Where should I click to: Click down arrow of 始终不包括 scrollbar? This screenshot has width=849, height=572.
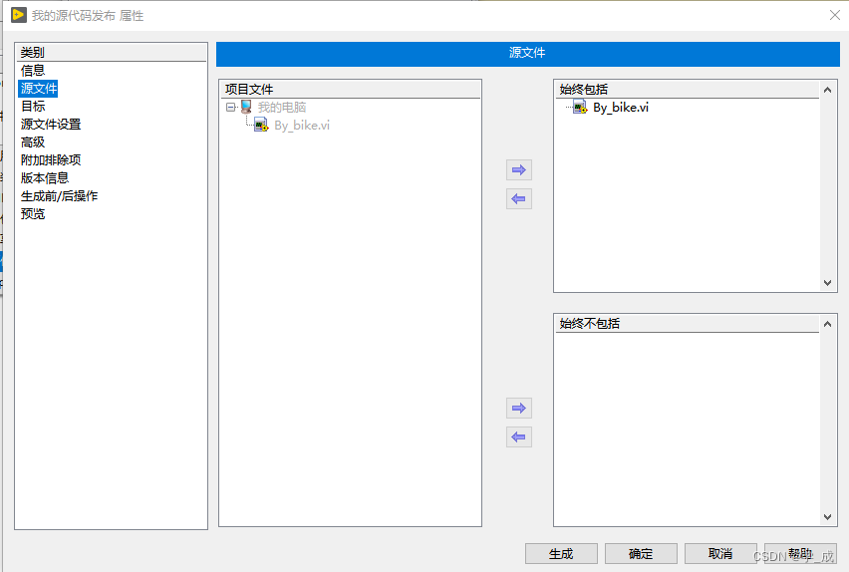pyautogui.click(x=827, y=517)
